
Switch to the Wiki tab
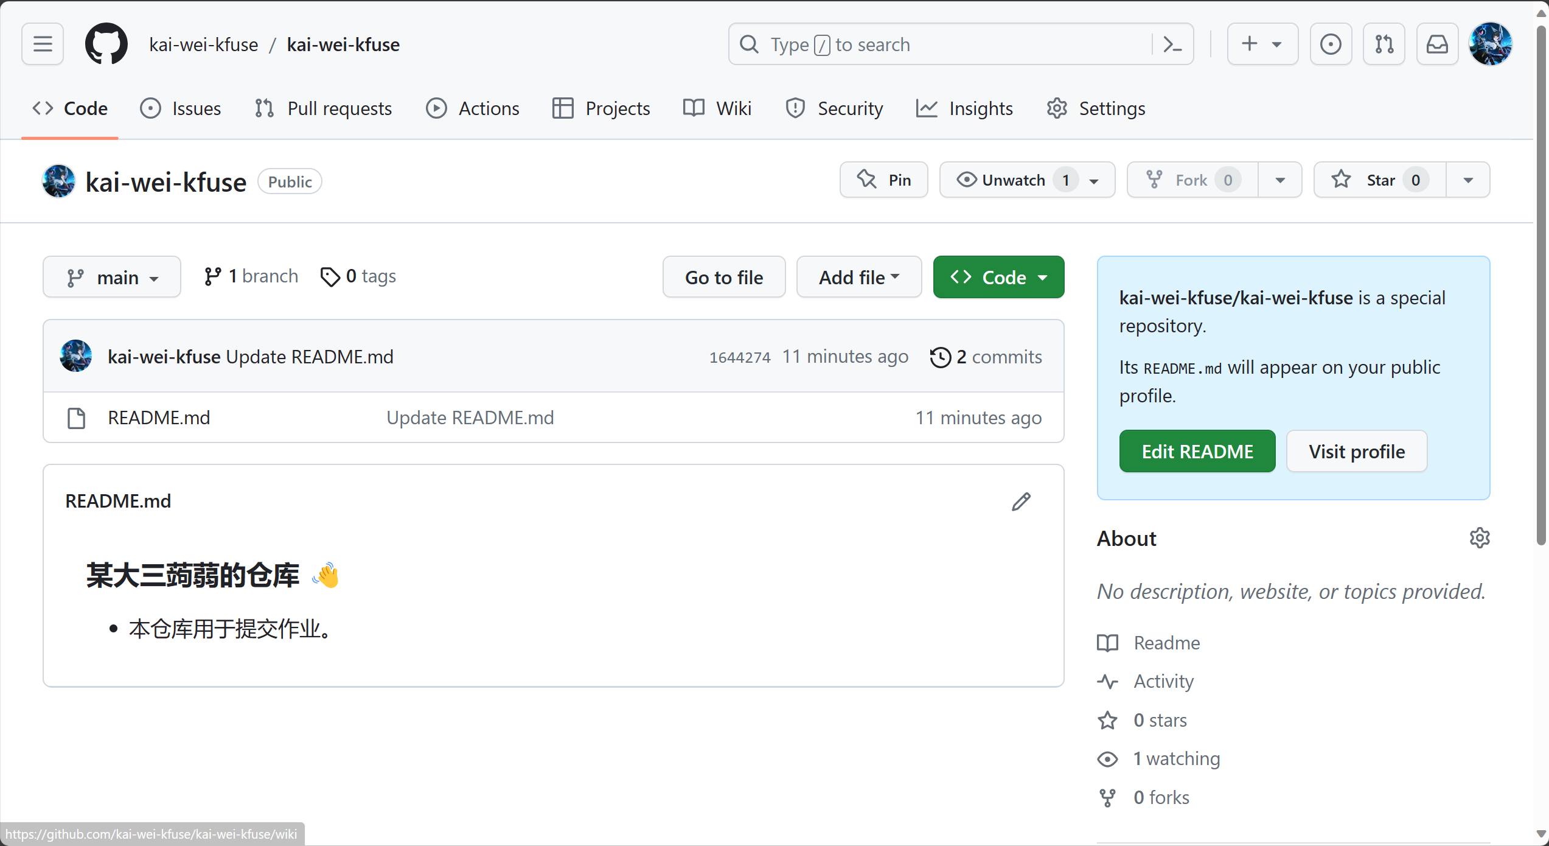pos(717,108)
